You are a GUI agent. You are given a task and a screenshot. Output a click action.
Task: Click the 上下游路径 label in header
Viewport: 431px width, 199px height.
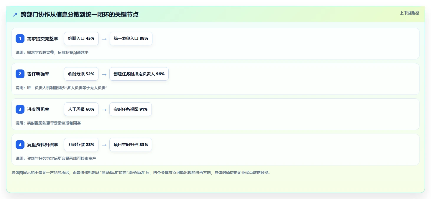(x=409, y=13)
